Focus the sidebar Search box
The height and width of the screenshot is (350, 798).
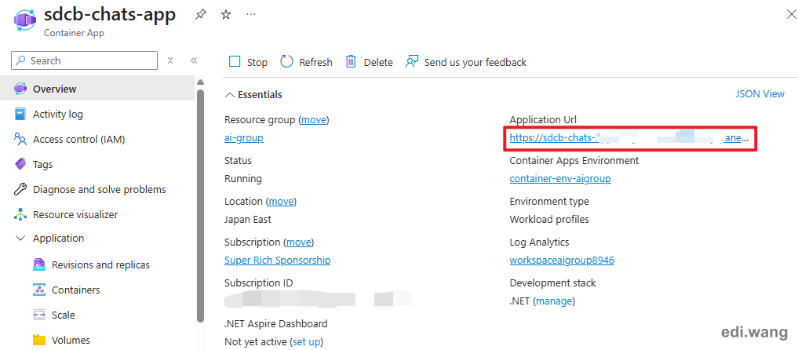pos(85,60)
